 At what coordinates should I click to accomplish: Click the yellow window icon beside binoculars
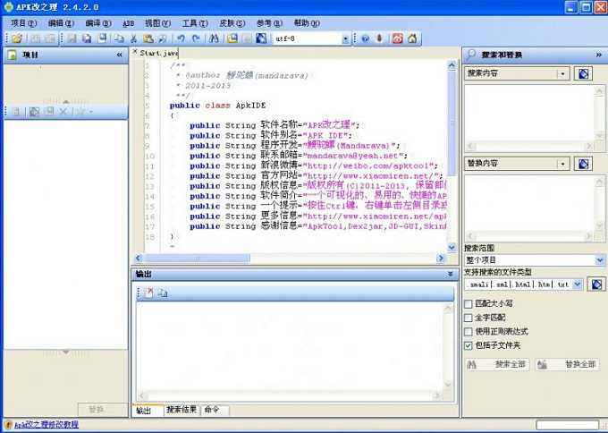click(x=232, y=38)
